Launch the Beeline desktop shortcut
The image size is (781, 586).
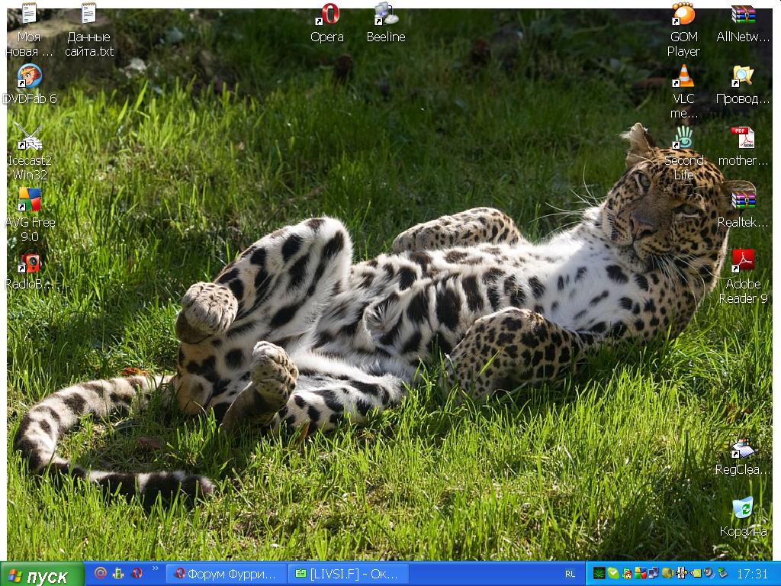(385, 15)
